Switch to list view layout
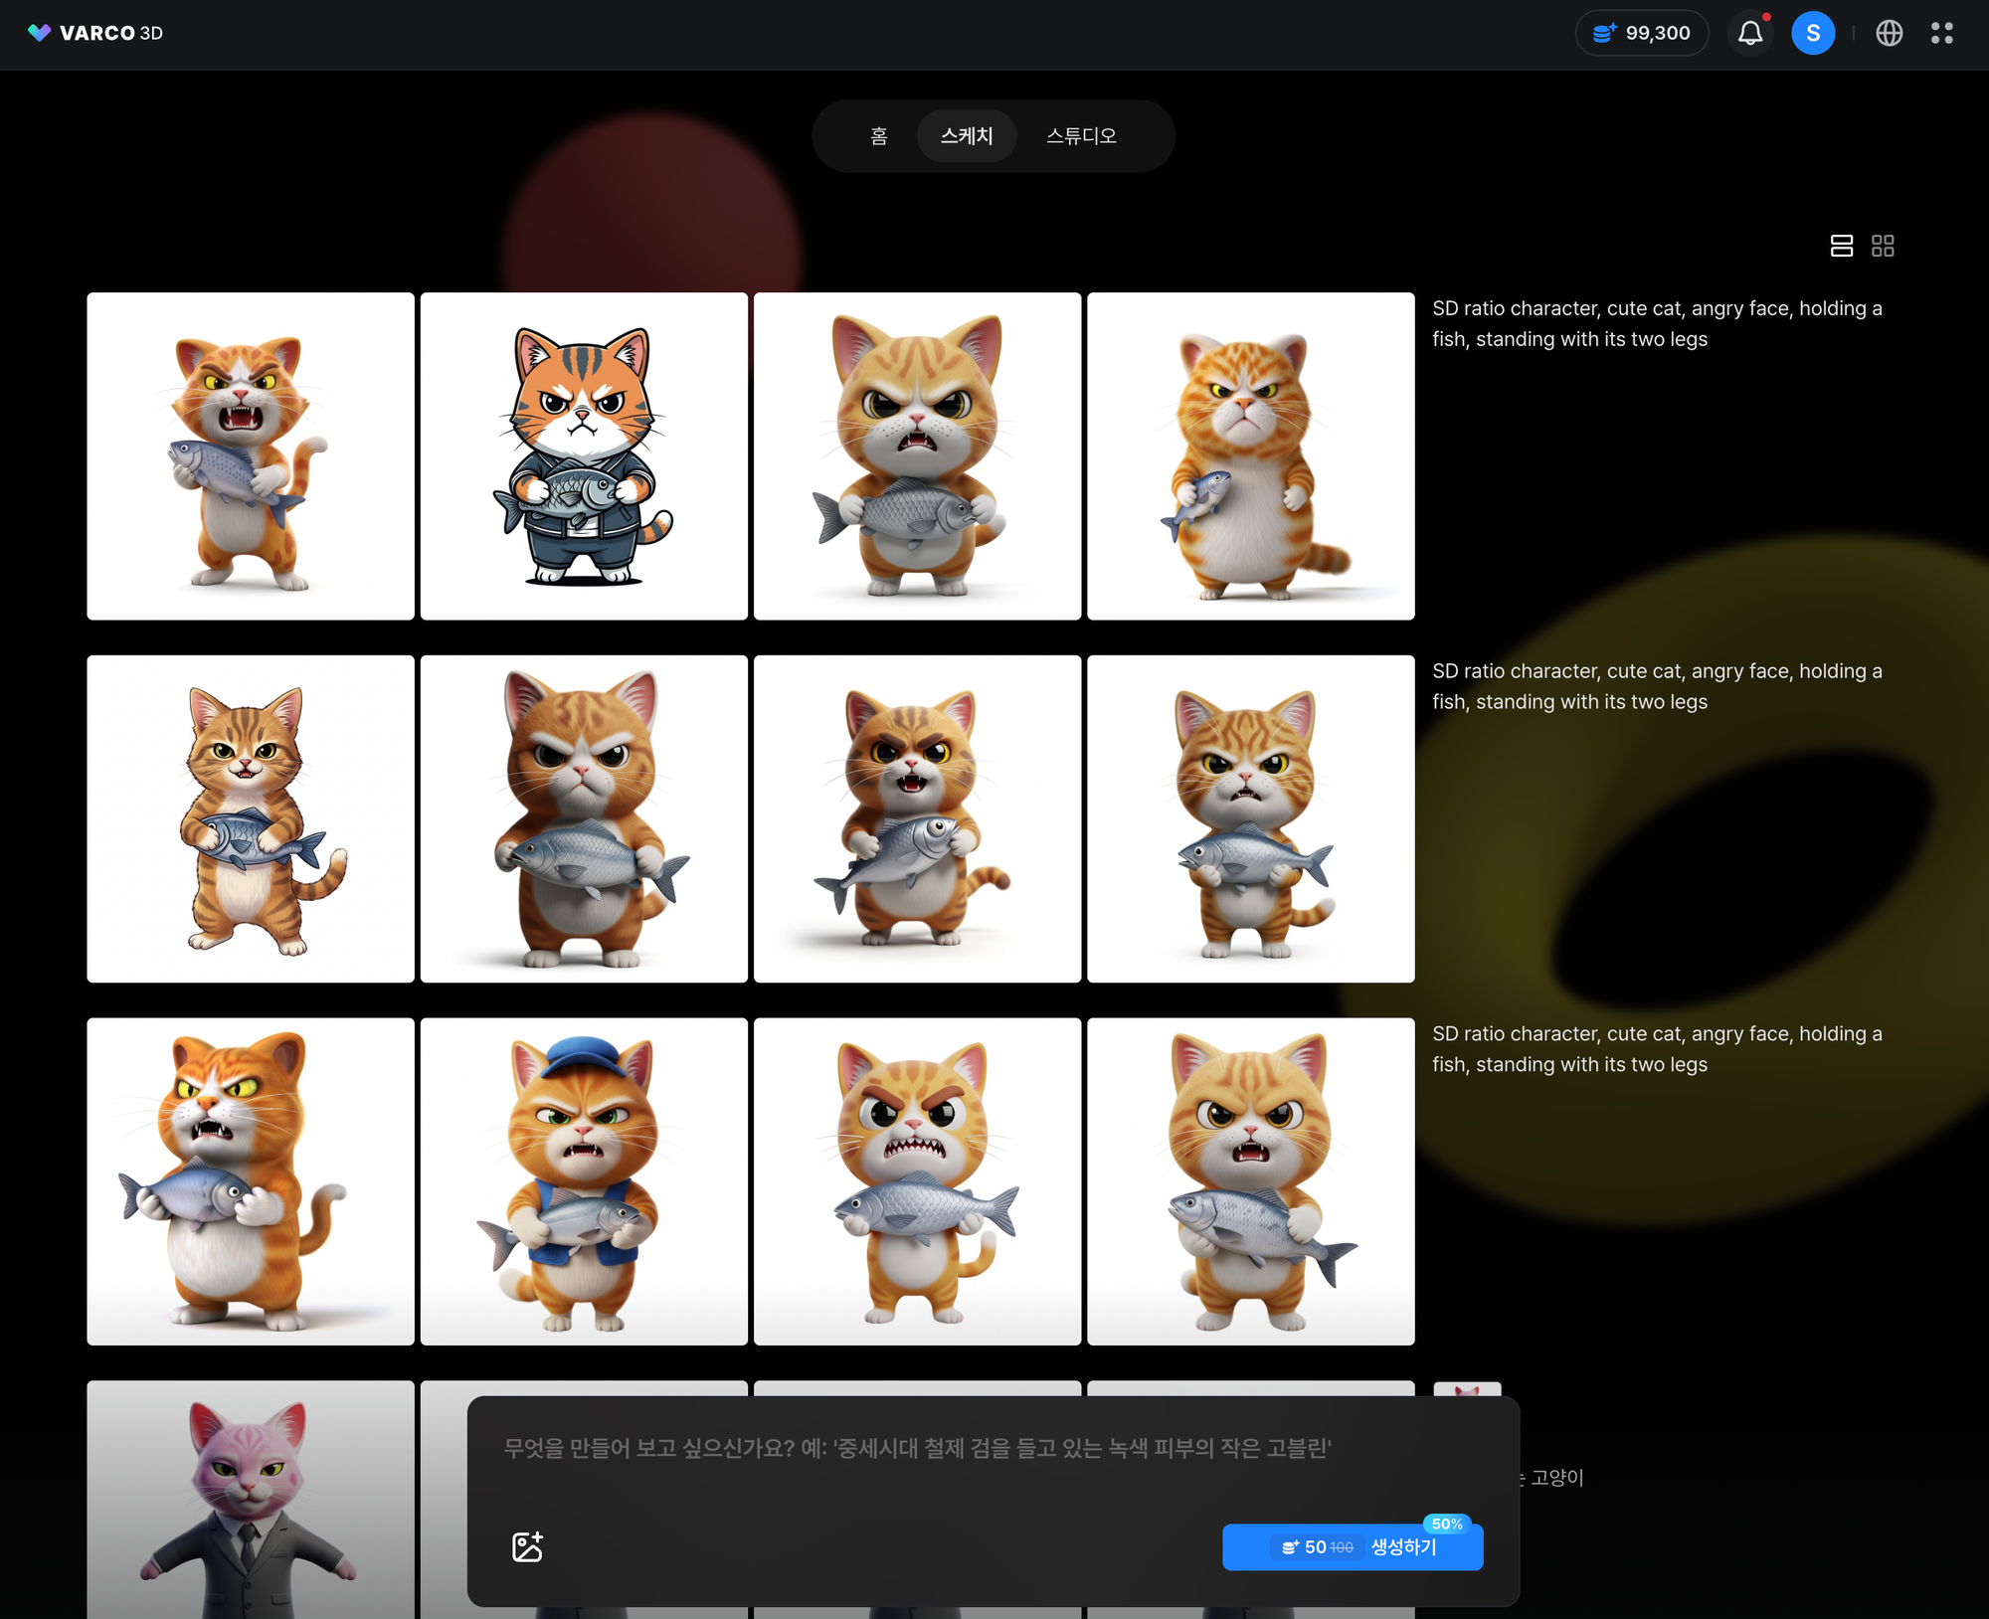The image size is (1989, 1619). pyautogui.click(x=1841, y=246)
